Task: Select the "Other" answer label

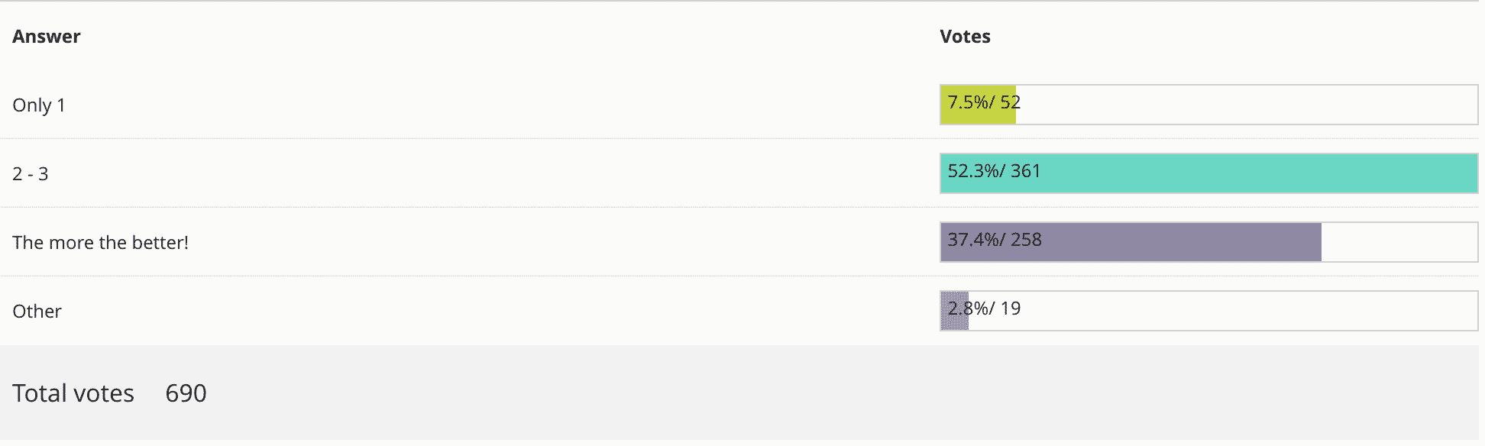Action: 37,312
